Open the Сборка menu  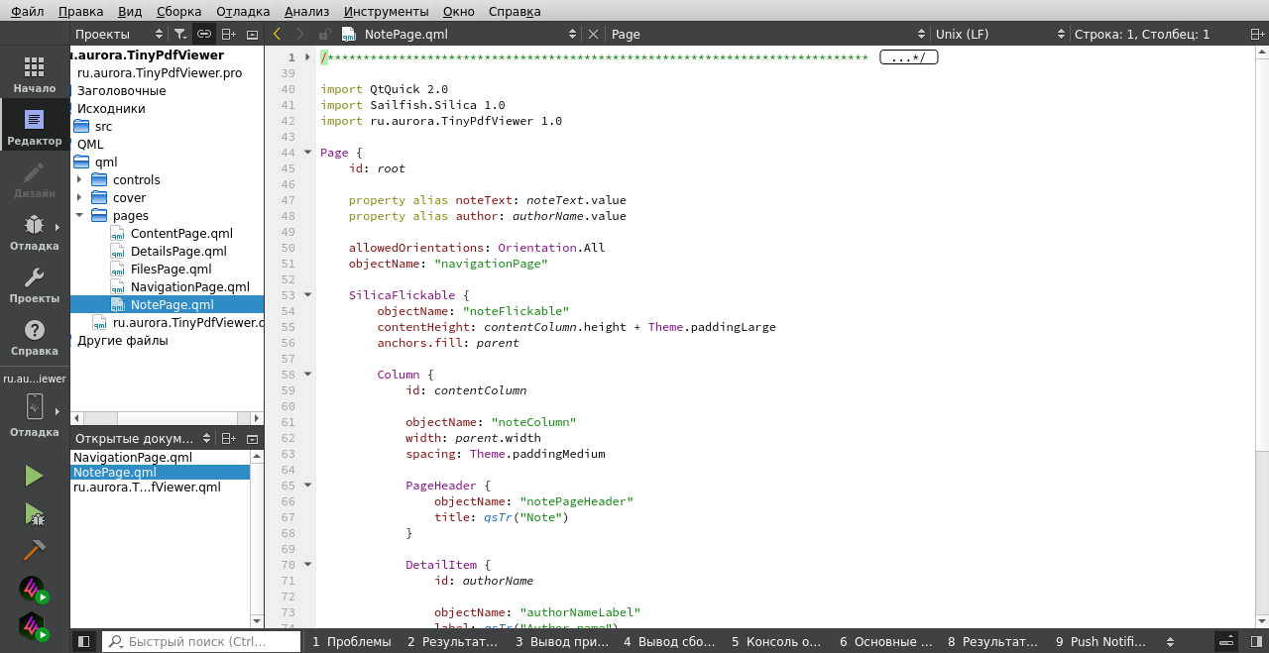coord(178,11)
